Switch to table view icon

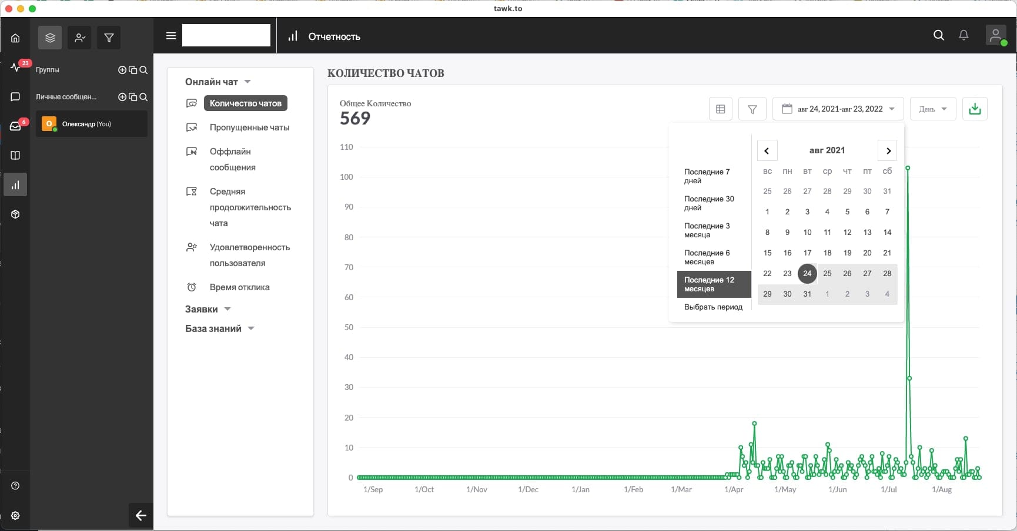point(721,109)
